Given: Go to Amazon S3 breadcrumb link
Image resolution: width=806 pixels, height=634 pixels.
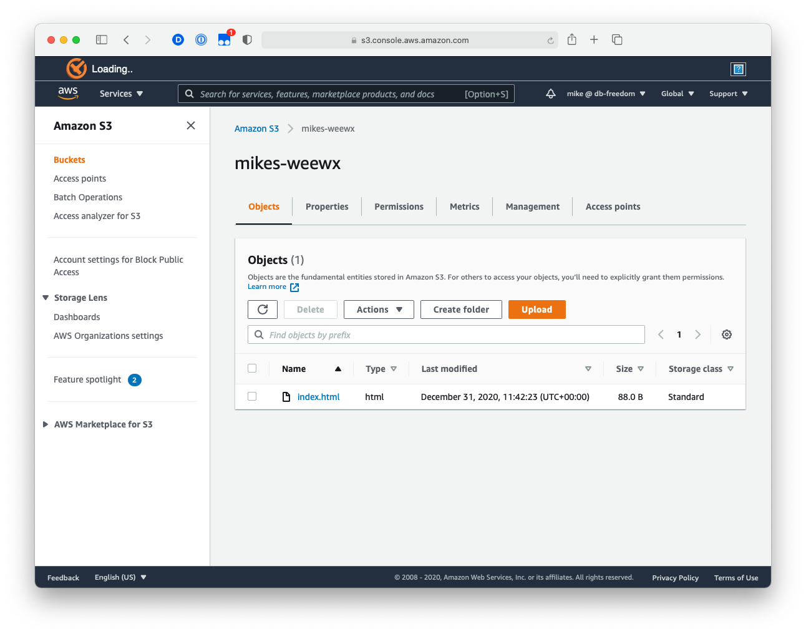Looking at the screenshot, I should pos(256,129).
